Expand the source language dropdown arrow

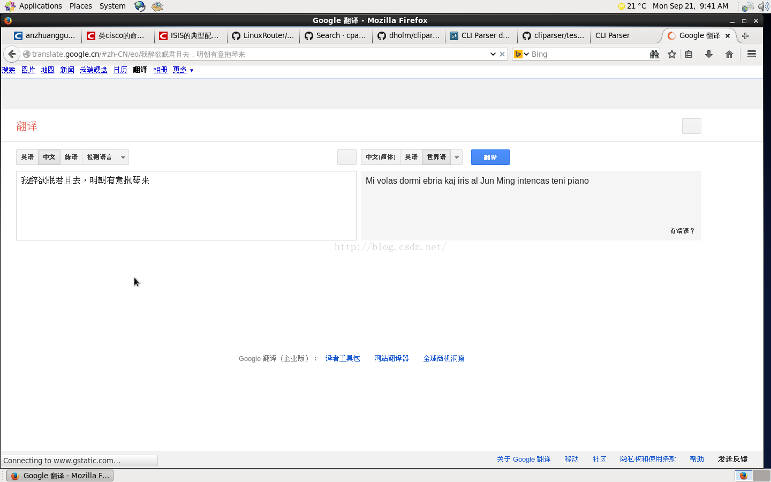pyautogui.click(x=123, y=157)
